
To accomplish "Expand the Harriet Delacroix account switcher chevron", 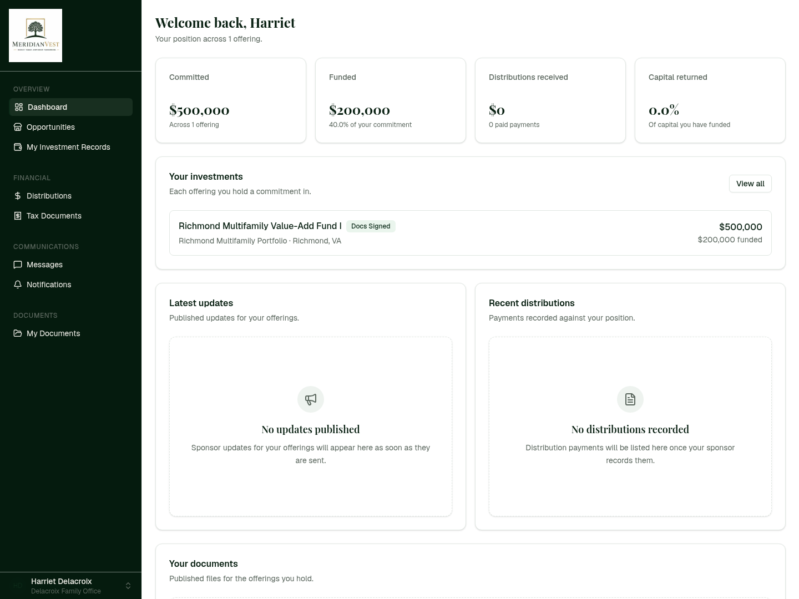I will click(x=128, y=586).
